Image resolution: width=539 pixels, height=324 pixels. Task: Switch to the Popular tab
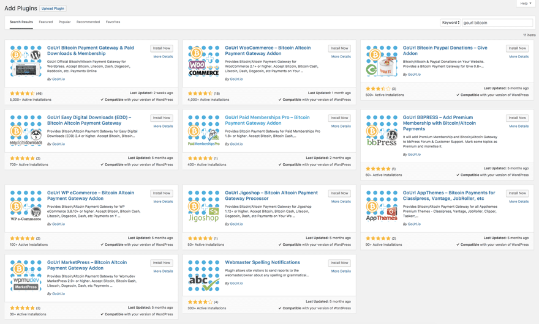tap(64, 22)
